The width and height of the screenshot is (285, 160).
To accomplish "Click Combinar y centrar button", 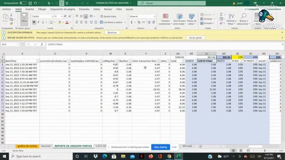I will tap(111, 22).
